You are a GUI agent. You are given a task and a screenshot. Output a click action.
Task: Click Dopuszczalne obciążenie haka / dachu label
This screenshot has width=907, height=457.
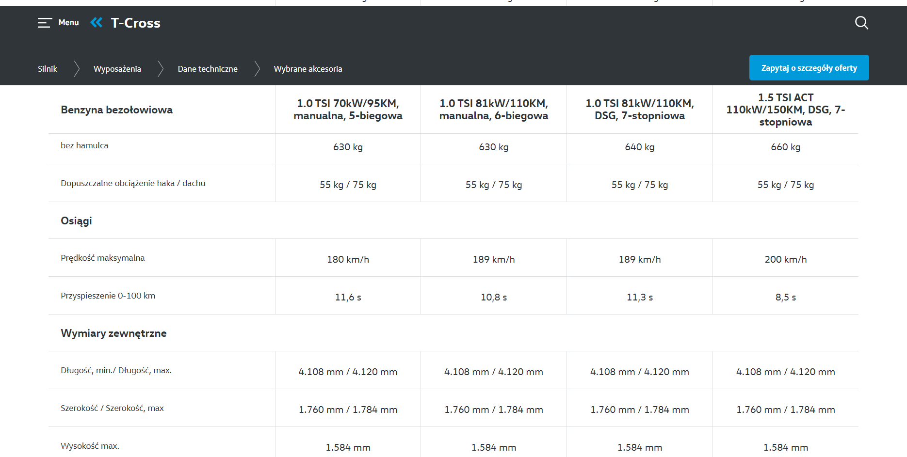133,183
